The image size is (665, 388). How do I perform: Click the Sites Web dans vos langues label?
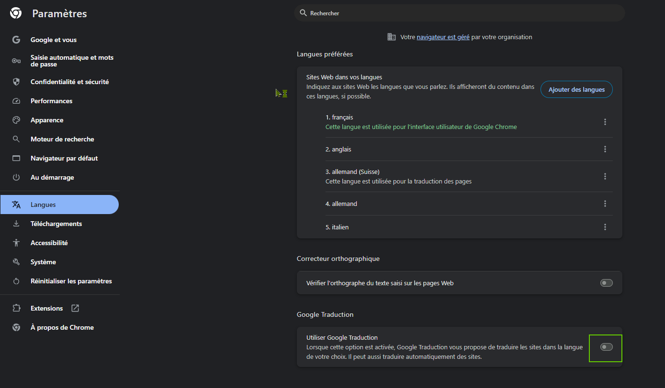click(344, 77)
